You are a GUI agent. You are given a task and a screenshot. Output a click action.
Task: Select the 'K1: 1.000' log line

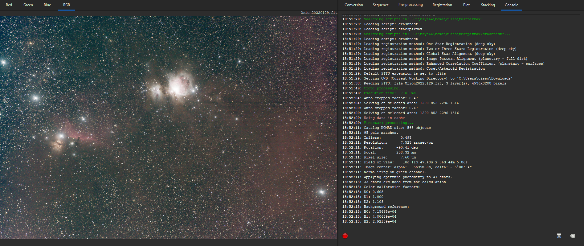pyautogui.click(x=363, y=197)
